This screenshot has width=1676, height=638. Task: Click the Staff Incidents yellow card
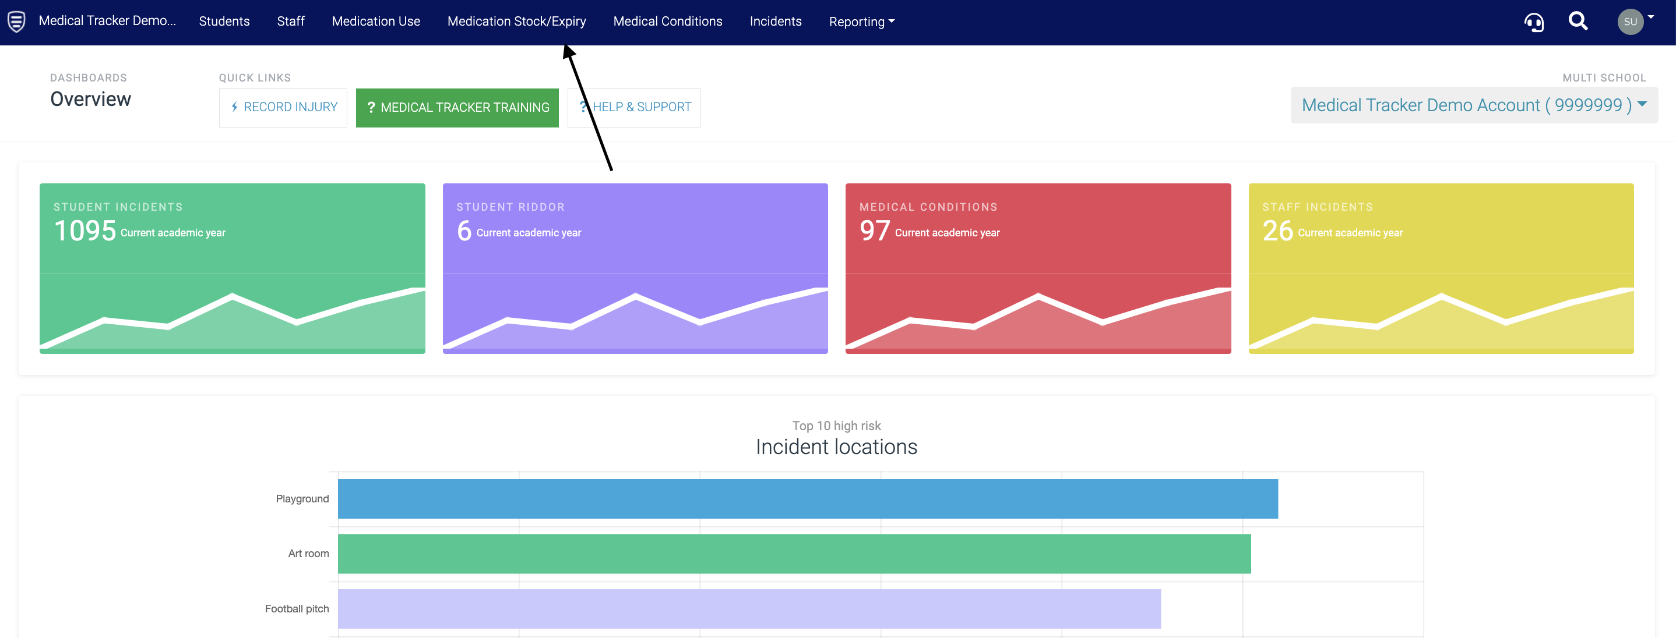click(x=1441, y=268)
